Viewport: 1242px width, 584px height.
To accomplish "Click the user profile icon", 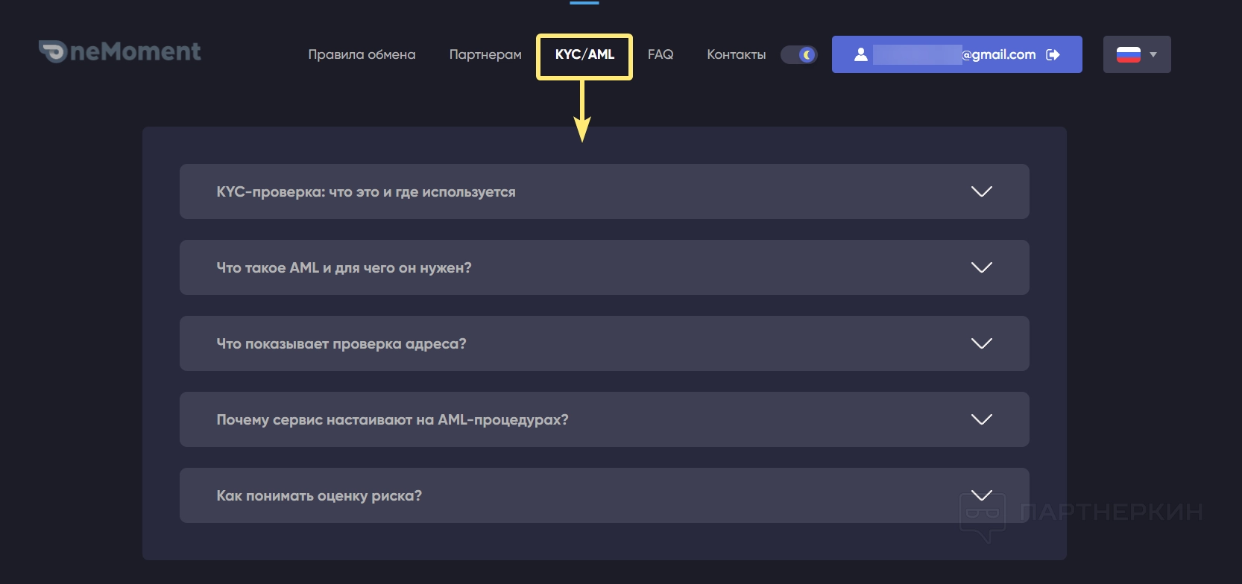I will pos(860,54).
